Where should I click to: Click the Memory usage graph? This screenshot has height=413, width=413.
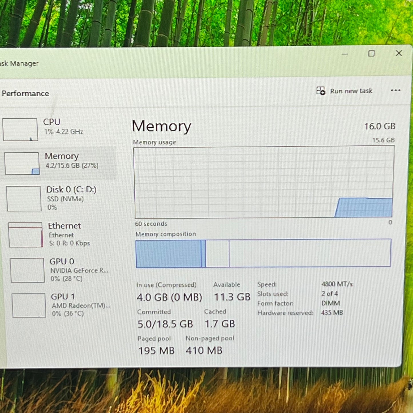point(263,182)
